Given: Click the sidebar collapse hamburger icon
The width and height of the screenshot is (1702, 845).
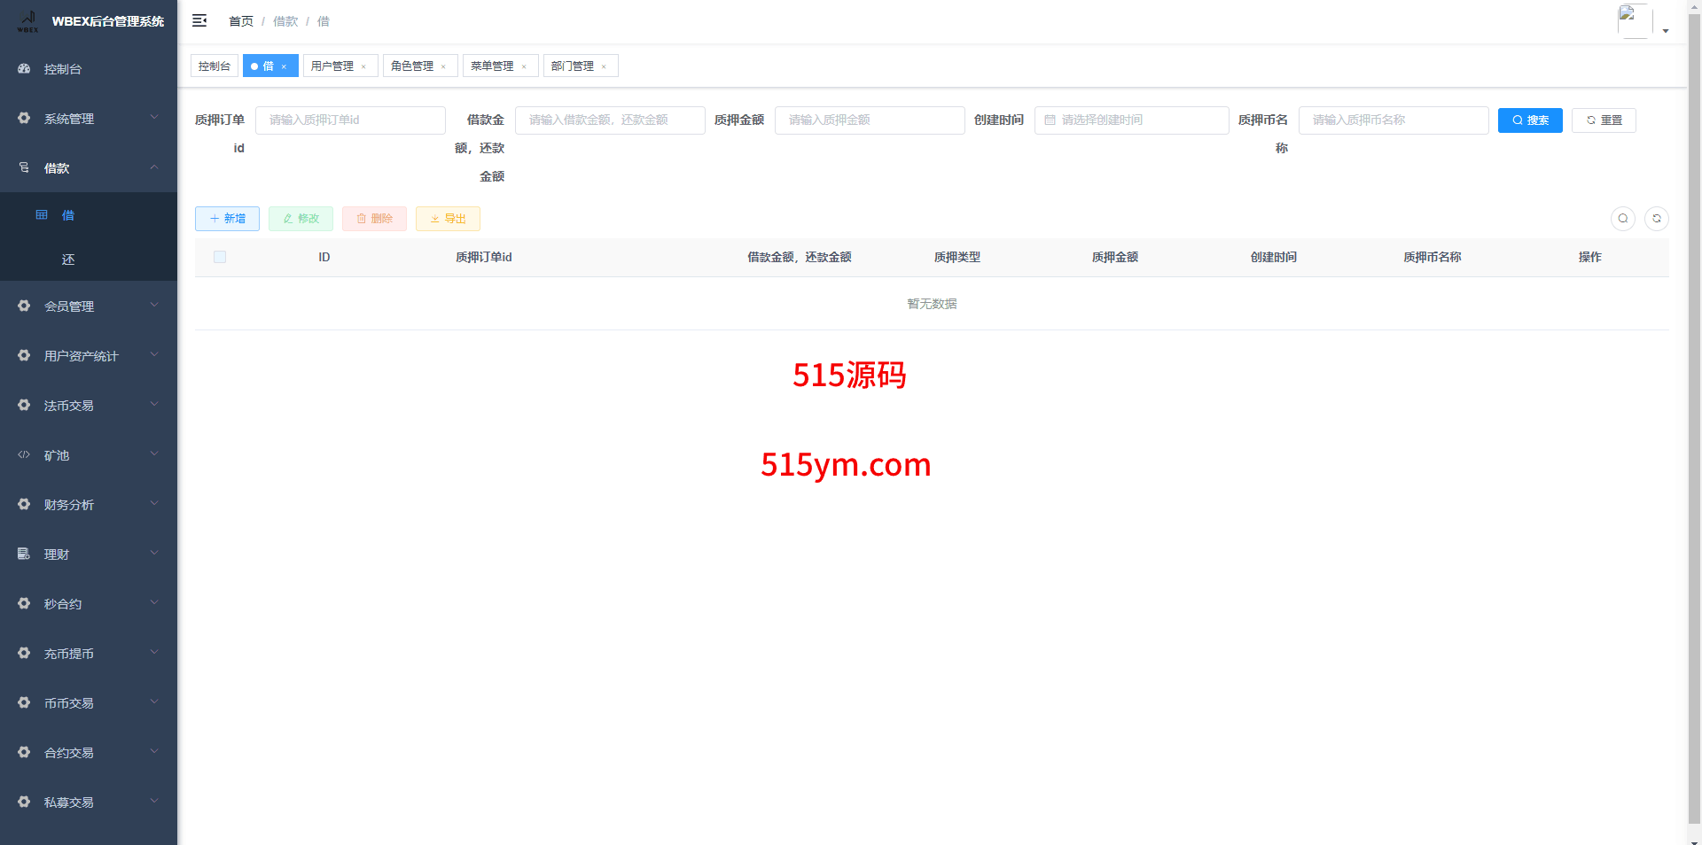Looking at the screenshot, I should tap(199, 20).
